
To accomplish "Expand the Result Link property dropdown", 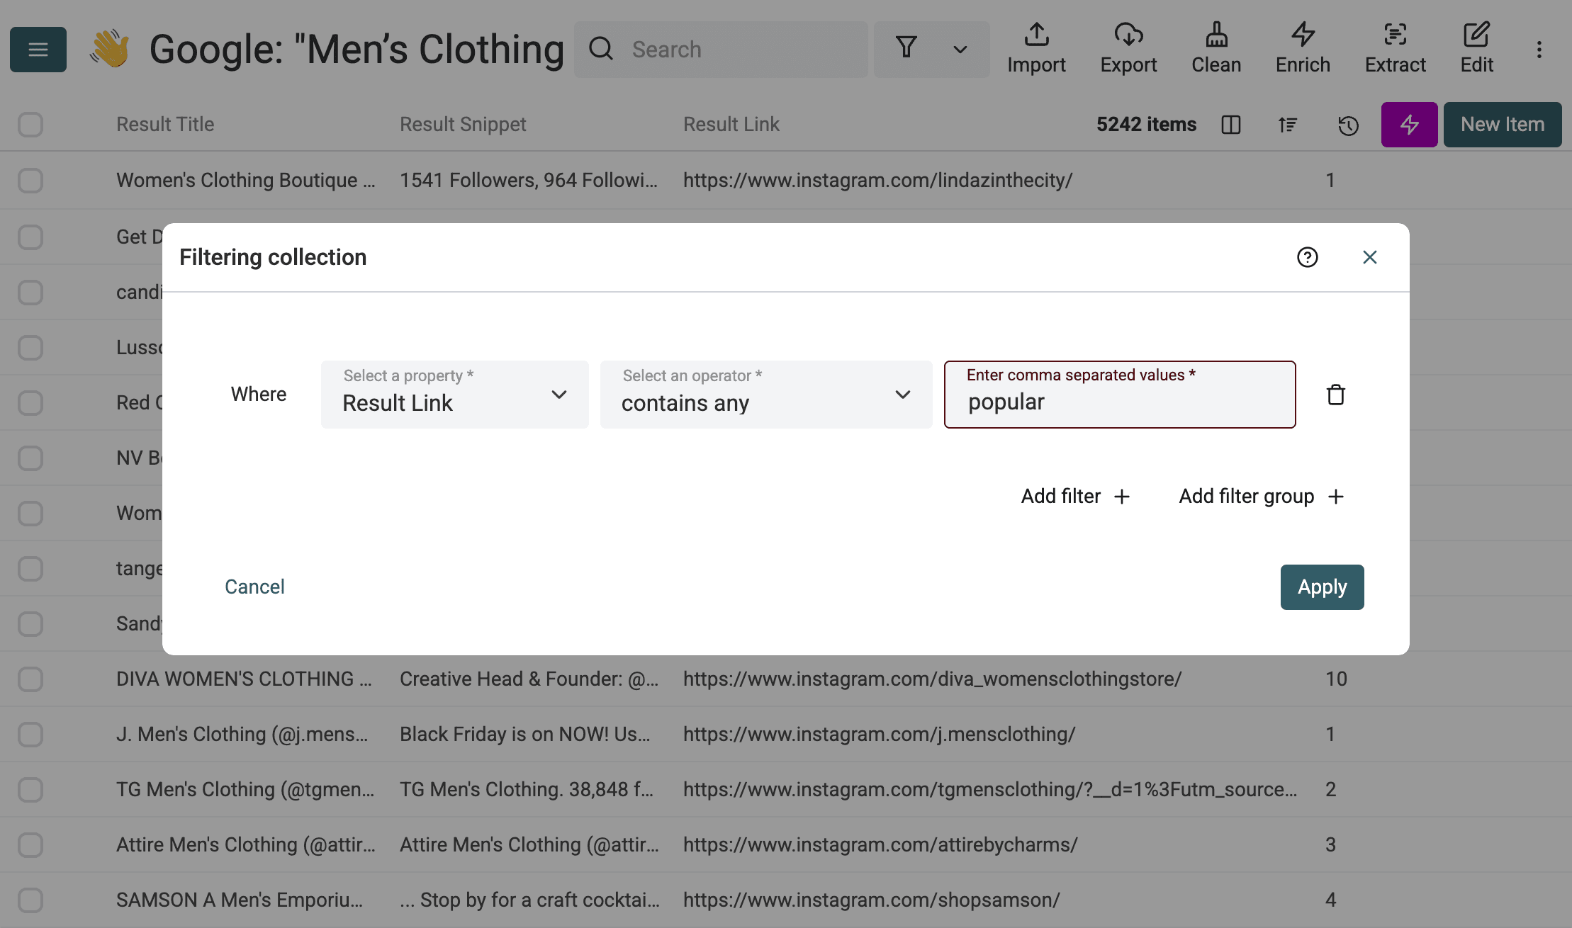I will (454, 395).
